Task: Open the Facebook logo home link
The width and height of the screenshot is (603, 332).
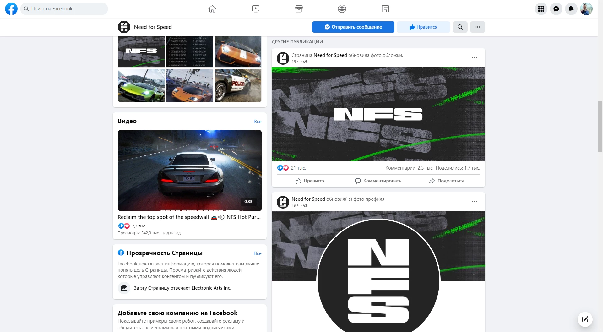Action: [11, 9]
